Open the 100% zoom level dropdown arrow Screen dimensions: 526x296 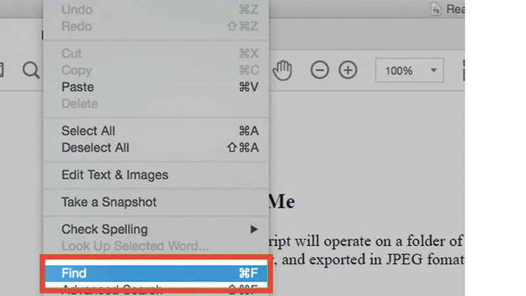(433, 70)
